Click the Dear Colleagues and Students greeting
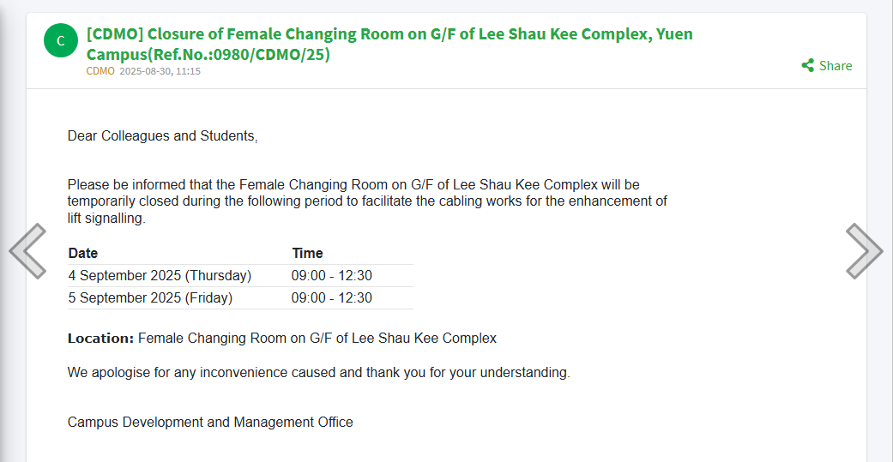Image resolution: width=893 pixels, height=462 pixels. pyautogui.click(x=163, y=136)
